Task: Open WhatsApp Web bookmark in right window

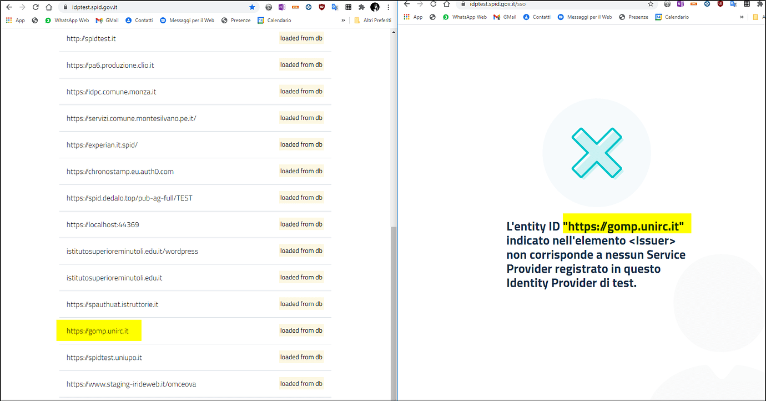Action: pyautogui.click(x=465, y=17)
